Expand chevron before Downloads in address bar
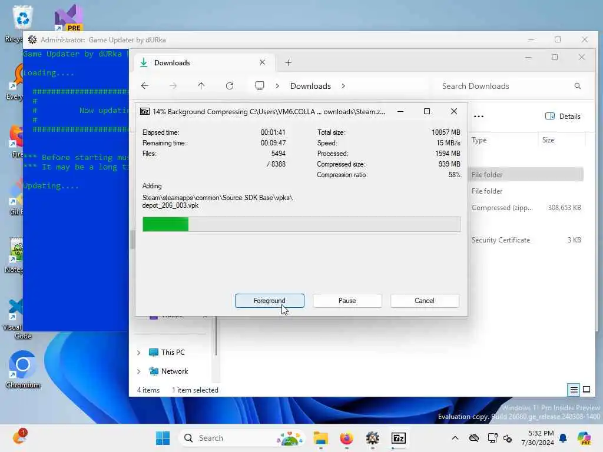Viewport: 603px width, 452px height. (x=277, y=86)
